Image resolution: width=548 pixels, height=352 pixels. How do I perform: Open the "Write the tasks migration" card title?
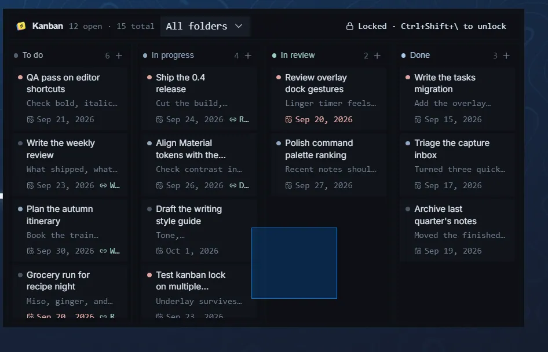(445, 83)
